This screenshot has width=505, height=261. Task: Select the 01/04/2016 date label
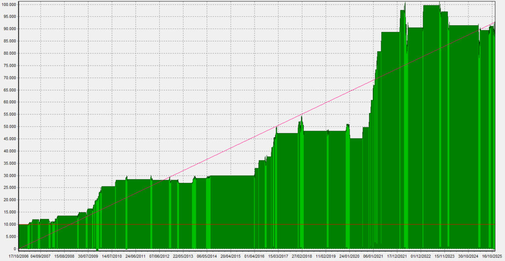(x=254, y=257)
